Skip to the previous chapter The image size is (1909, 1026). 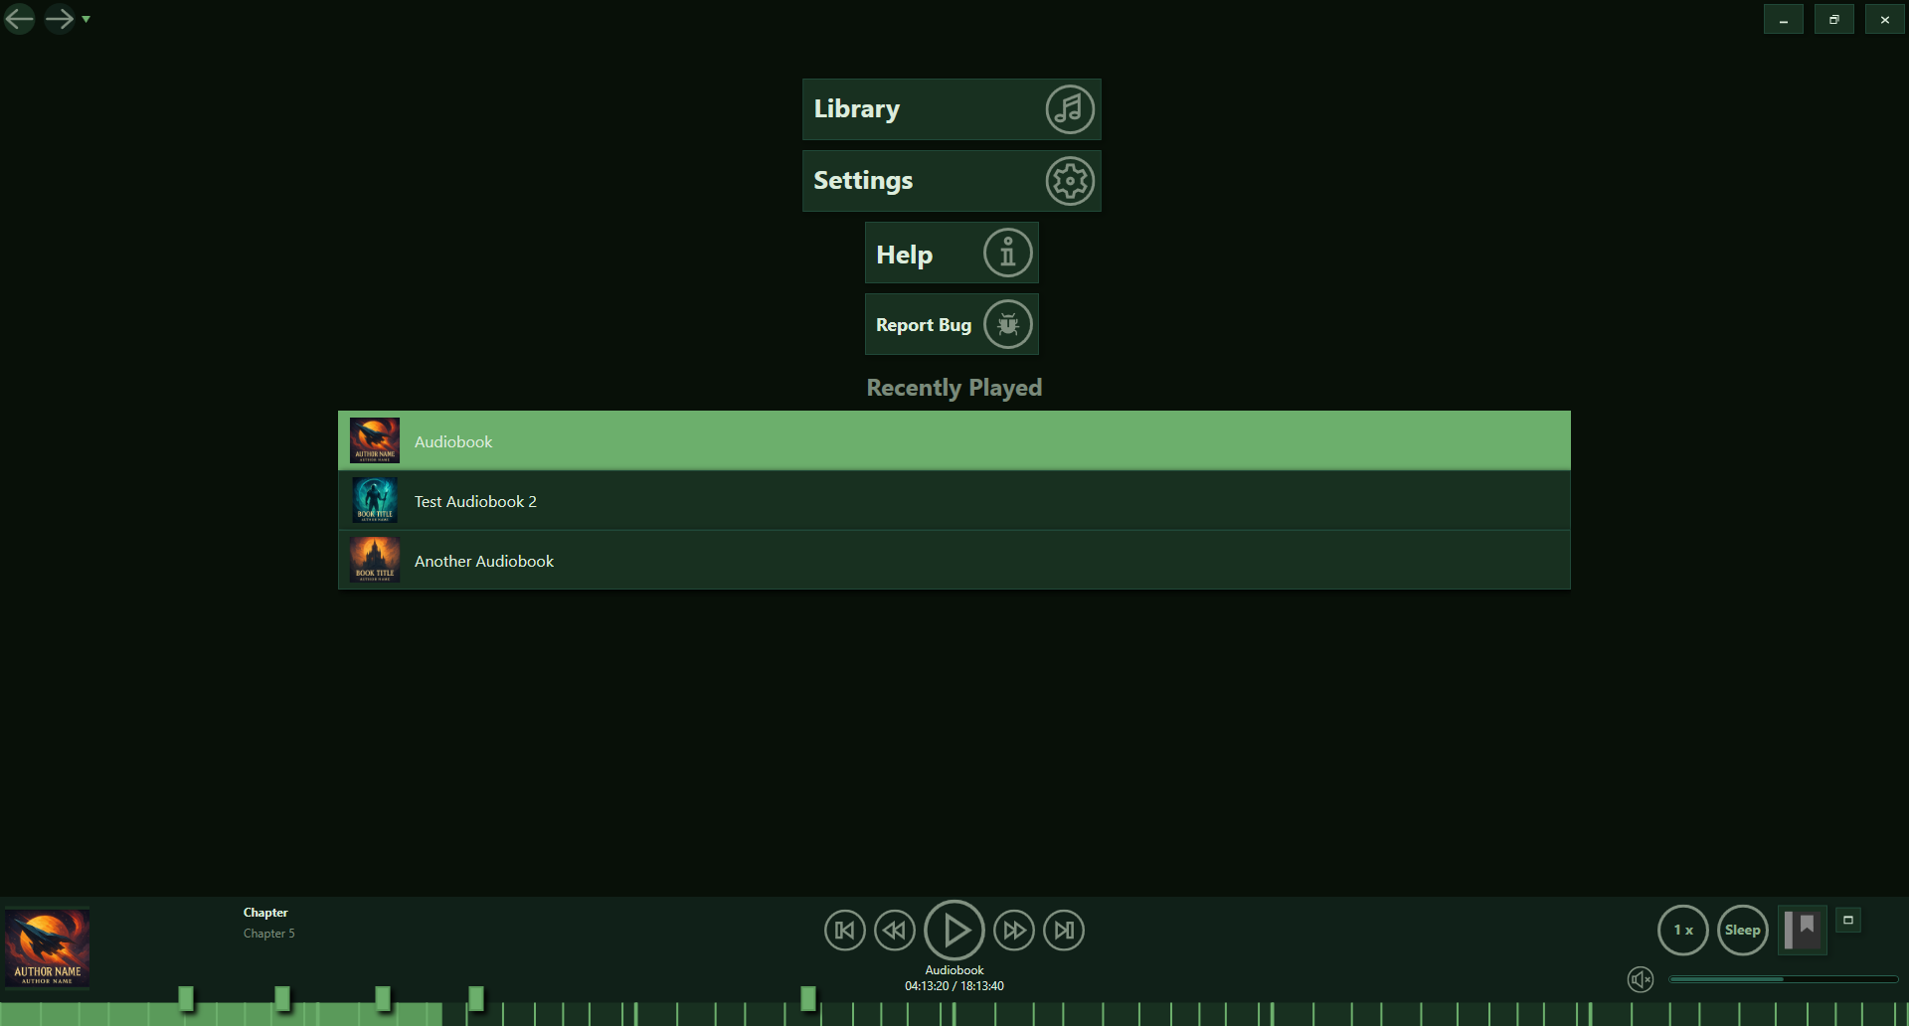tap(844, 930)
